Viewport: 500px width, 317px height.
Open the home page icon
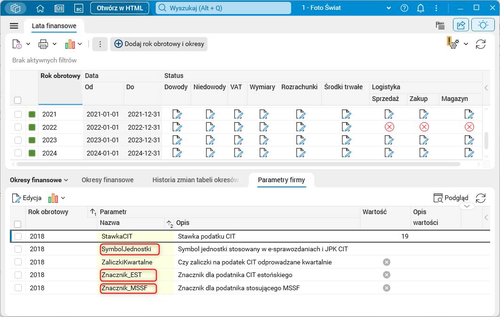(x=40, y=8)
